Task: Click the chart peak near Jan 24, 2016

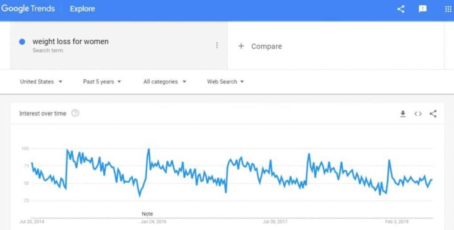Action: pos(149,149)
